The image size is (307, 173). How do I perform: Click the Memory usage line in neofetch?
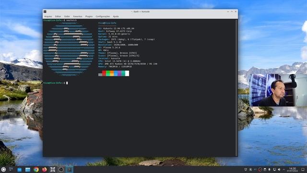115,67
